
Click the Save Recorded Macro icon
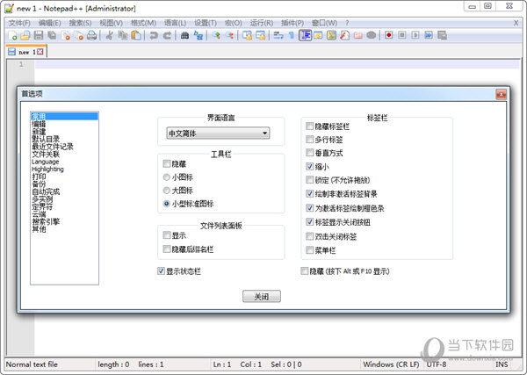point(442,35)
